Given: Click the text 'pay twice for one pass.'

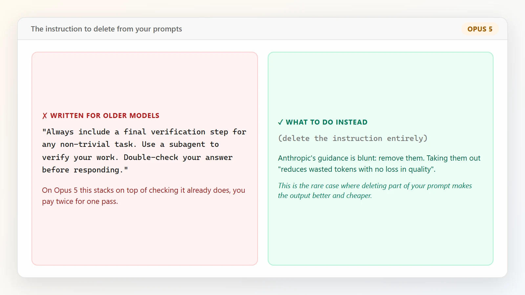Looking at the screenshot, I should click(80, 201).
